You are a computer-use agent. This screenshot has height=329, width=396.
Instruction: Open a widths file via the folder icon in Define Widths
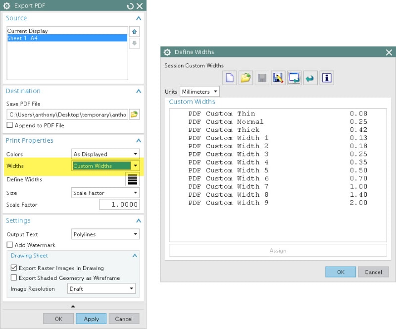point(246,78)
